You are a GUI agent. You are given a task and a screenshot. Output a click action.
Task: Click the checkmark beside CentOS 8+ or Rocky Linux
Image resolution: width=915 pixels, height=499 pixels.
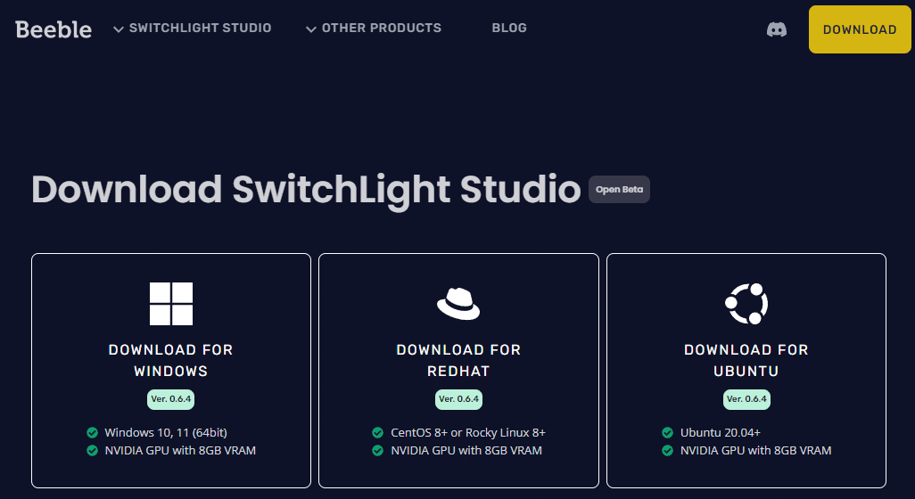click(377, 432)
